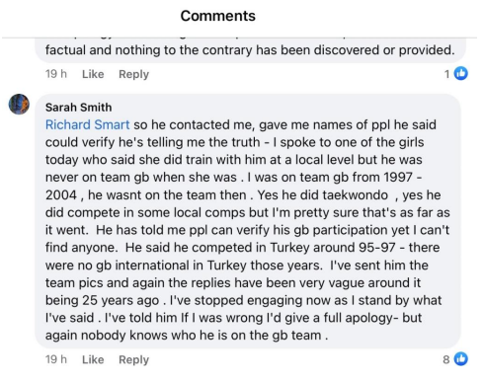Click the 19 h timestamp under Sarah's comment

tap(56, 359)
